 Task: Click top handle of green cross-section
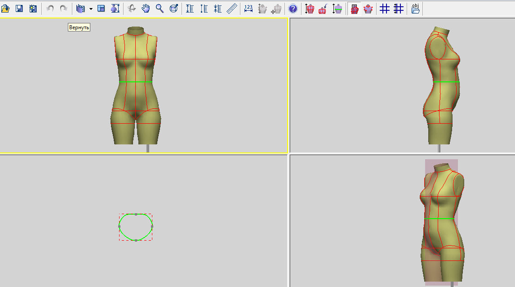(136, 214)
